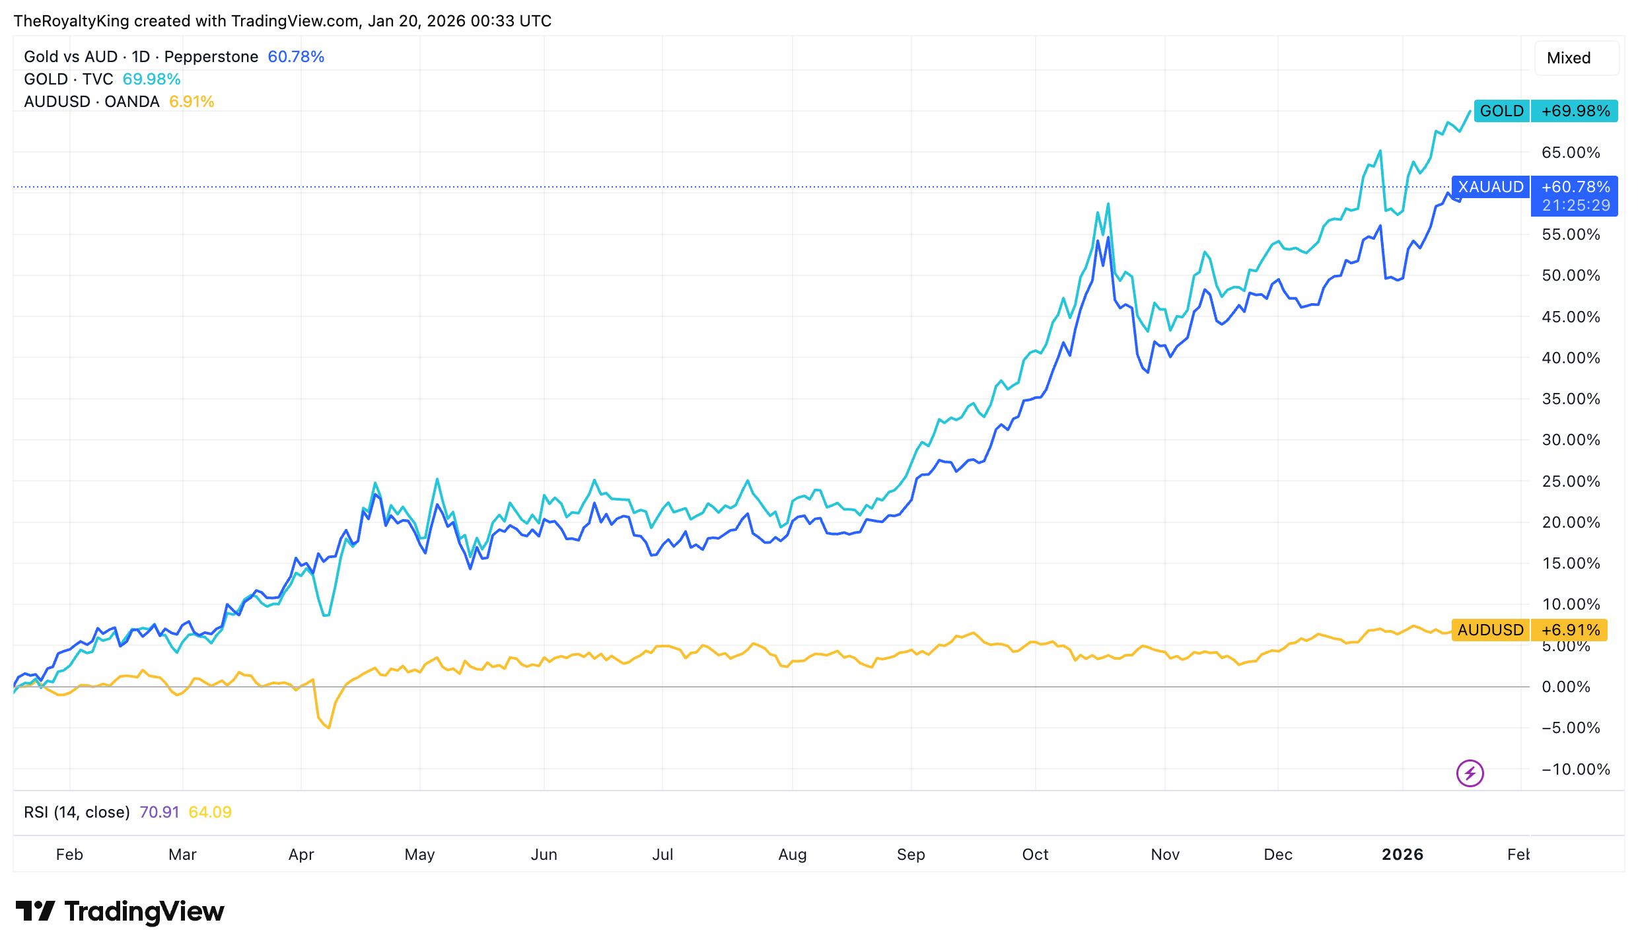Click the GOLD +69.98% price tag
The image size is (1638, 951).
pos(1546,111)
